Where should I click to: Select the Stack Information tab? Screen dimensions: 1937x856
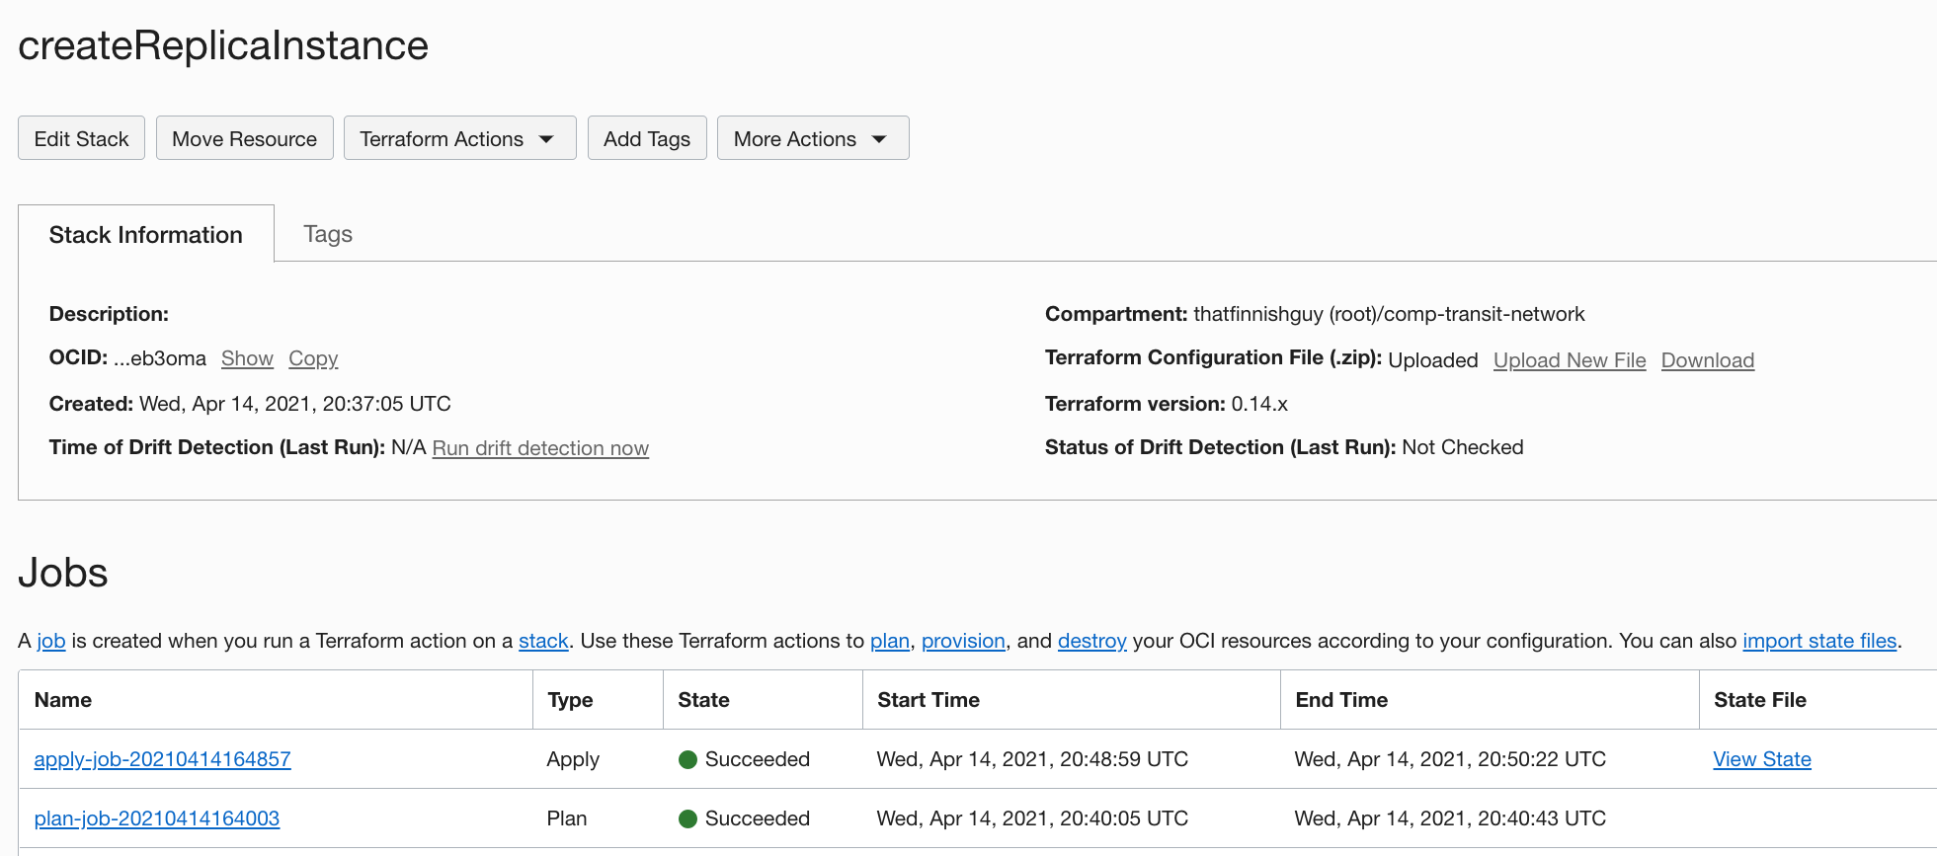pyautogui.click(x=146, y=234)
